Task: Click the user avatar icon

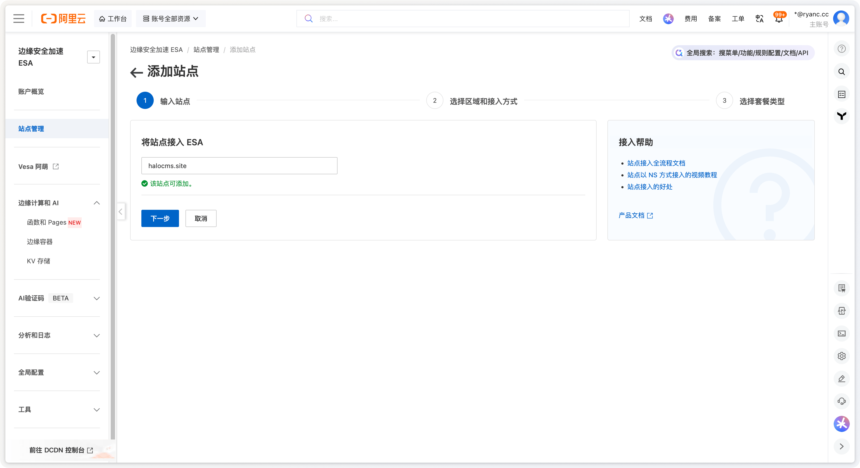Action: 841,19
